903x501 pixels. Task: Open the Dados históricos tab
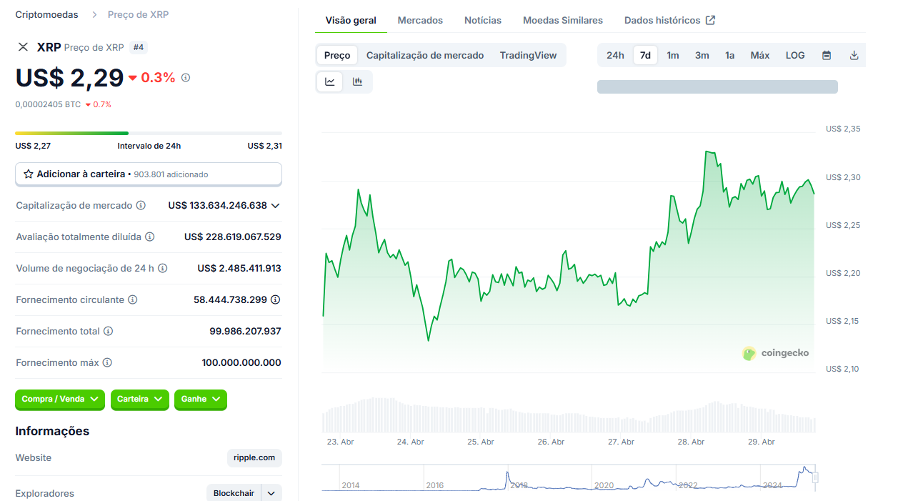point(669,20)
